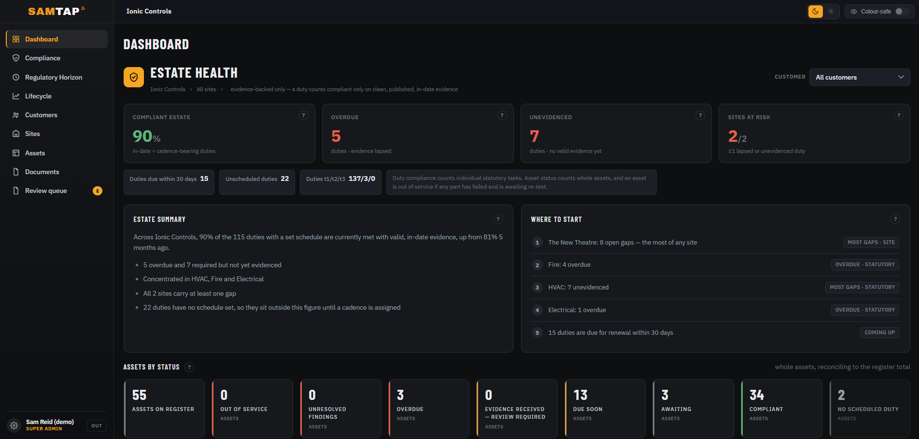Click the eye icon beside Colour-safe

pyautogui.click(x=854, y=12)
